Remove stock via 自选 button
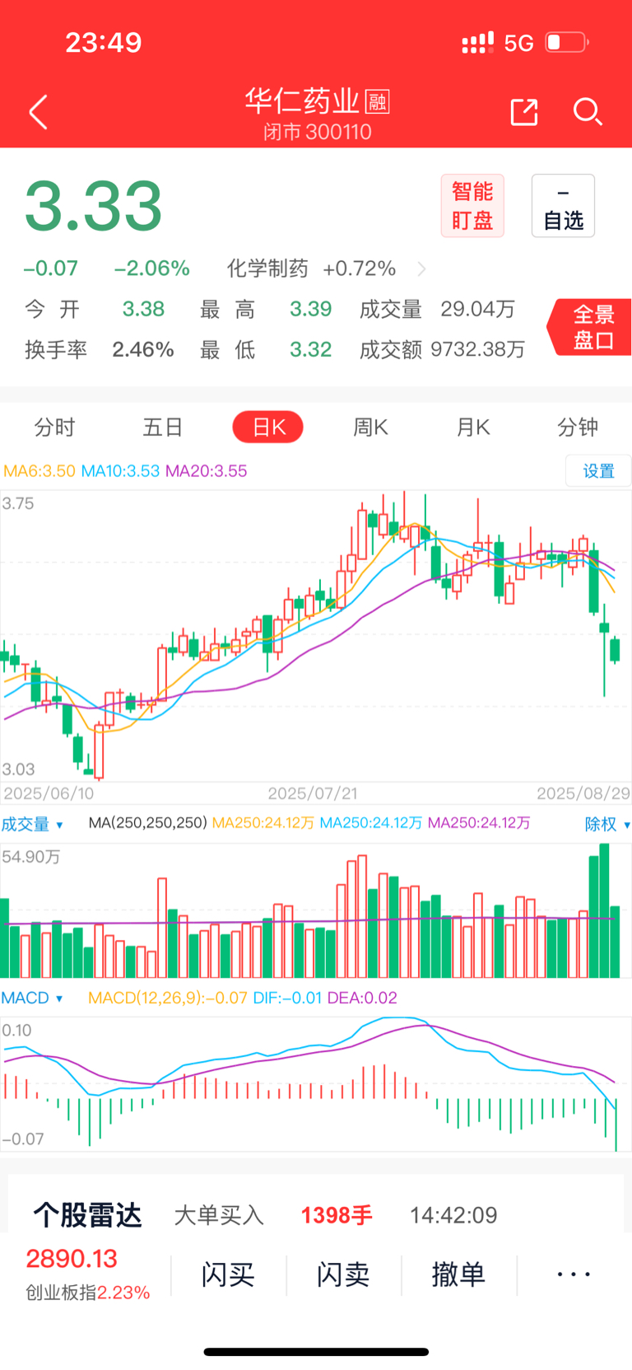632x1370 pixels. point(563,206)
